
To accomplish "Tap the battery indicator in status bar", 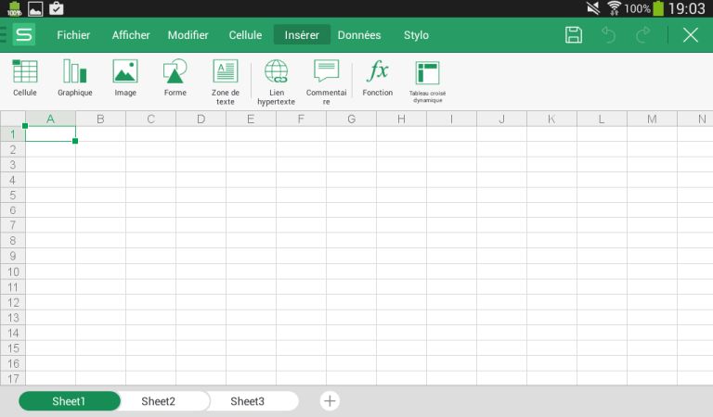I will [658, 8].
